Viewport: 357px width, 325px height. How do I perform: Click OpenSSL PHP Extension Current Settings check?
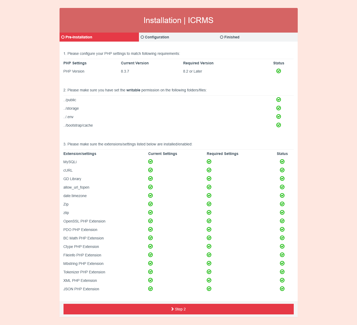150,221
